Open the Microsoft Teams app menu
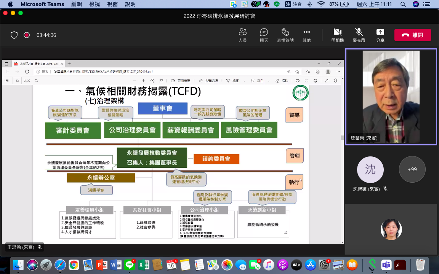 [x=42, y=4]
